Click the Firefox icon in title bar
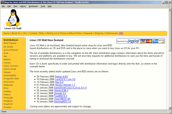 (x=2, y=2)
